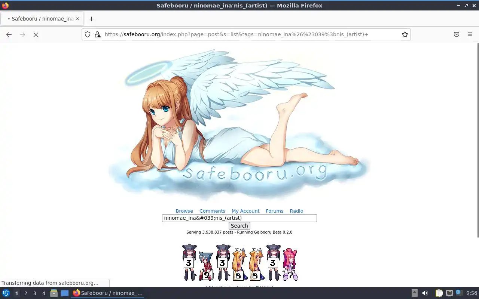Open a new tab with plus button
Screen dimensions: 479x299
coord(91,19)
